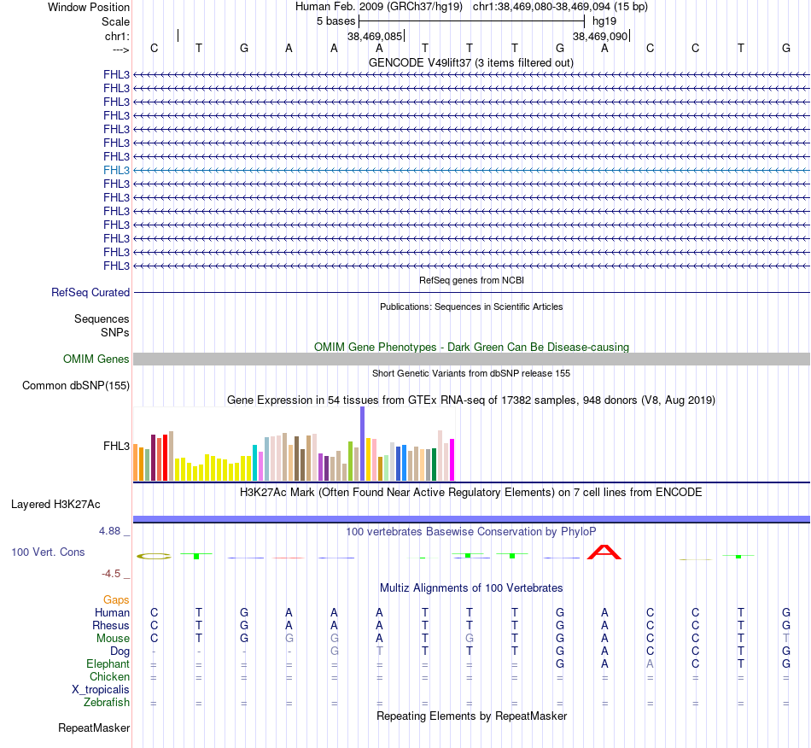Select the Elephant alignment row label
Viewport: 811px width, 748px height.
click(108, 663)
